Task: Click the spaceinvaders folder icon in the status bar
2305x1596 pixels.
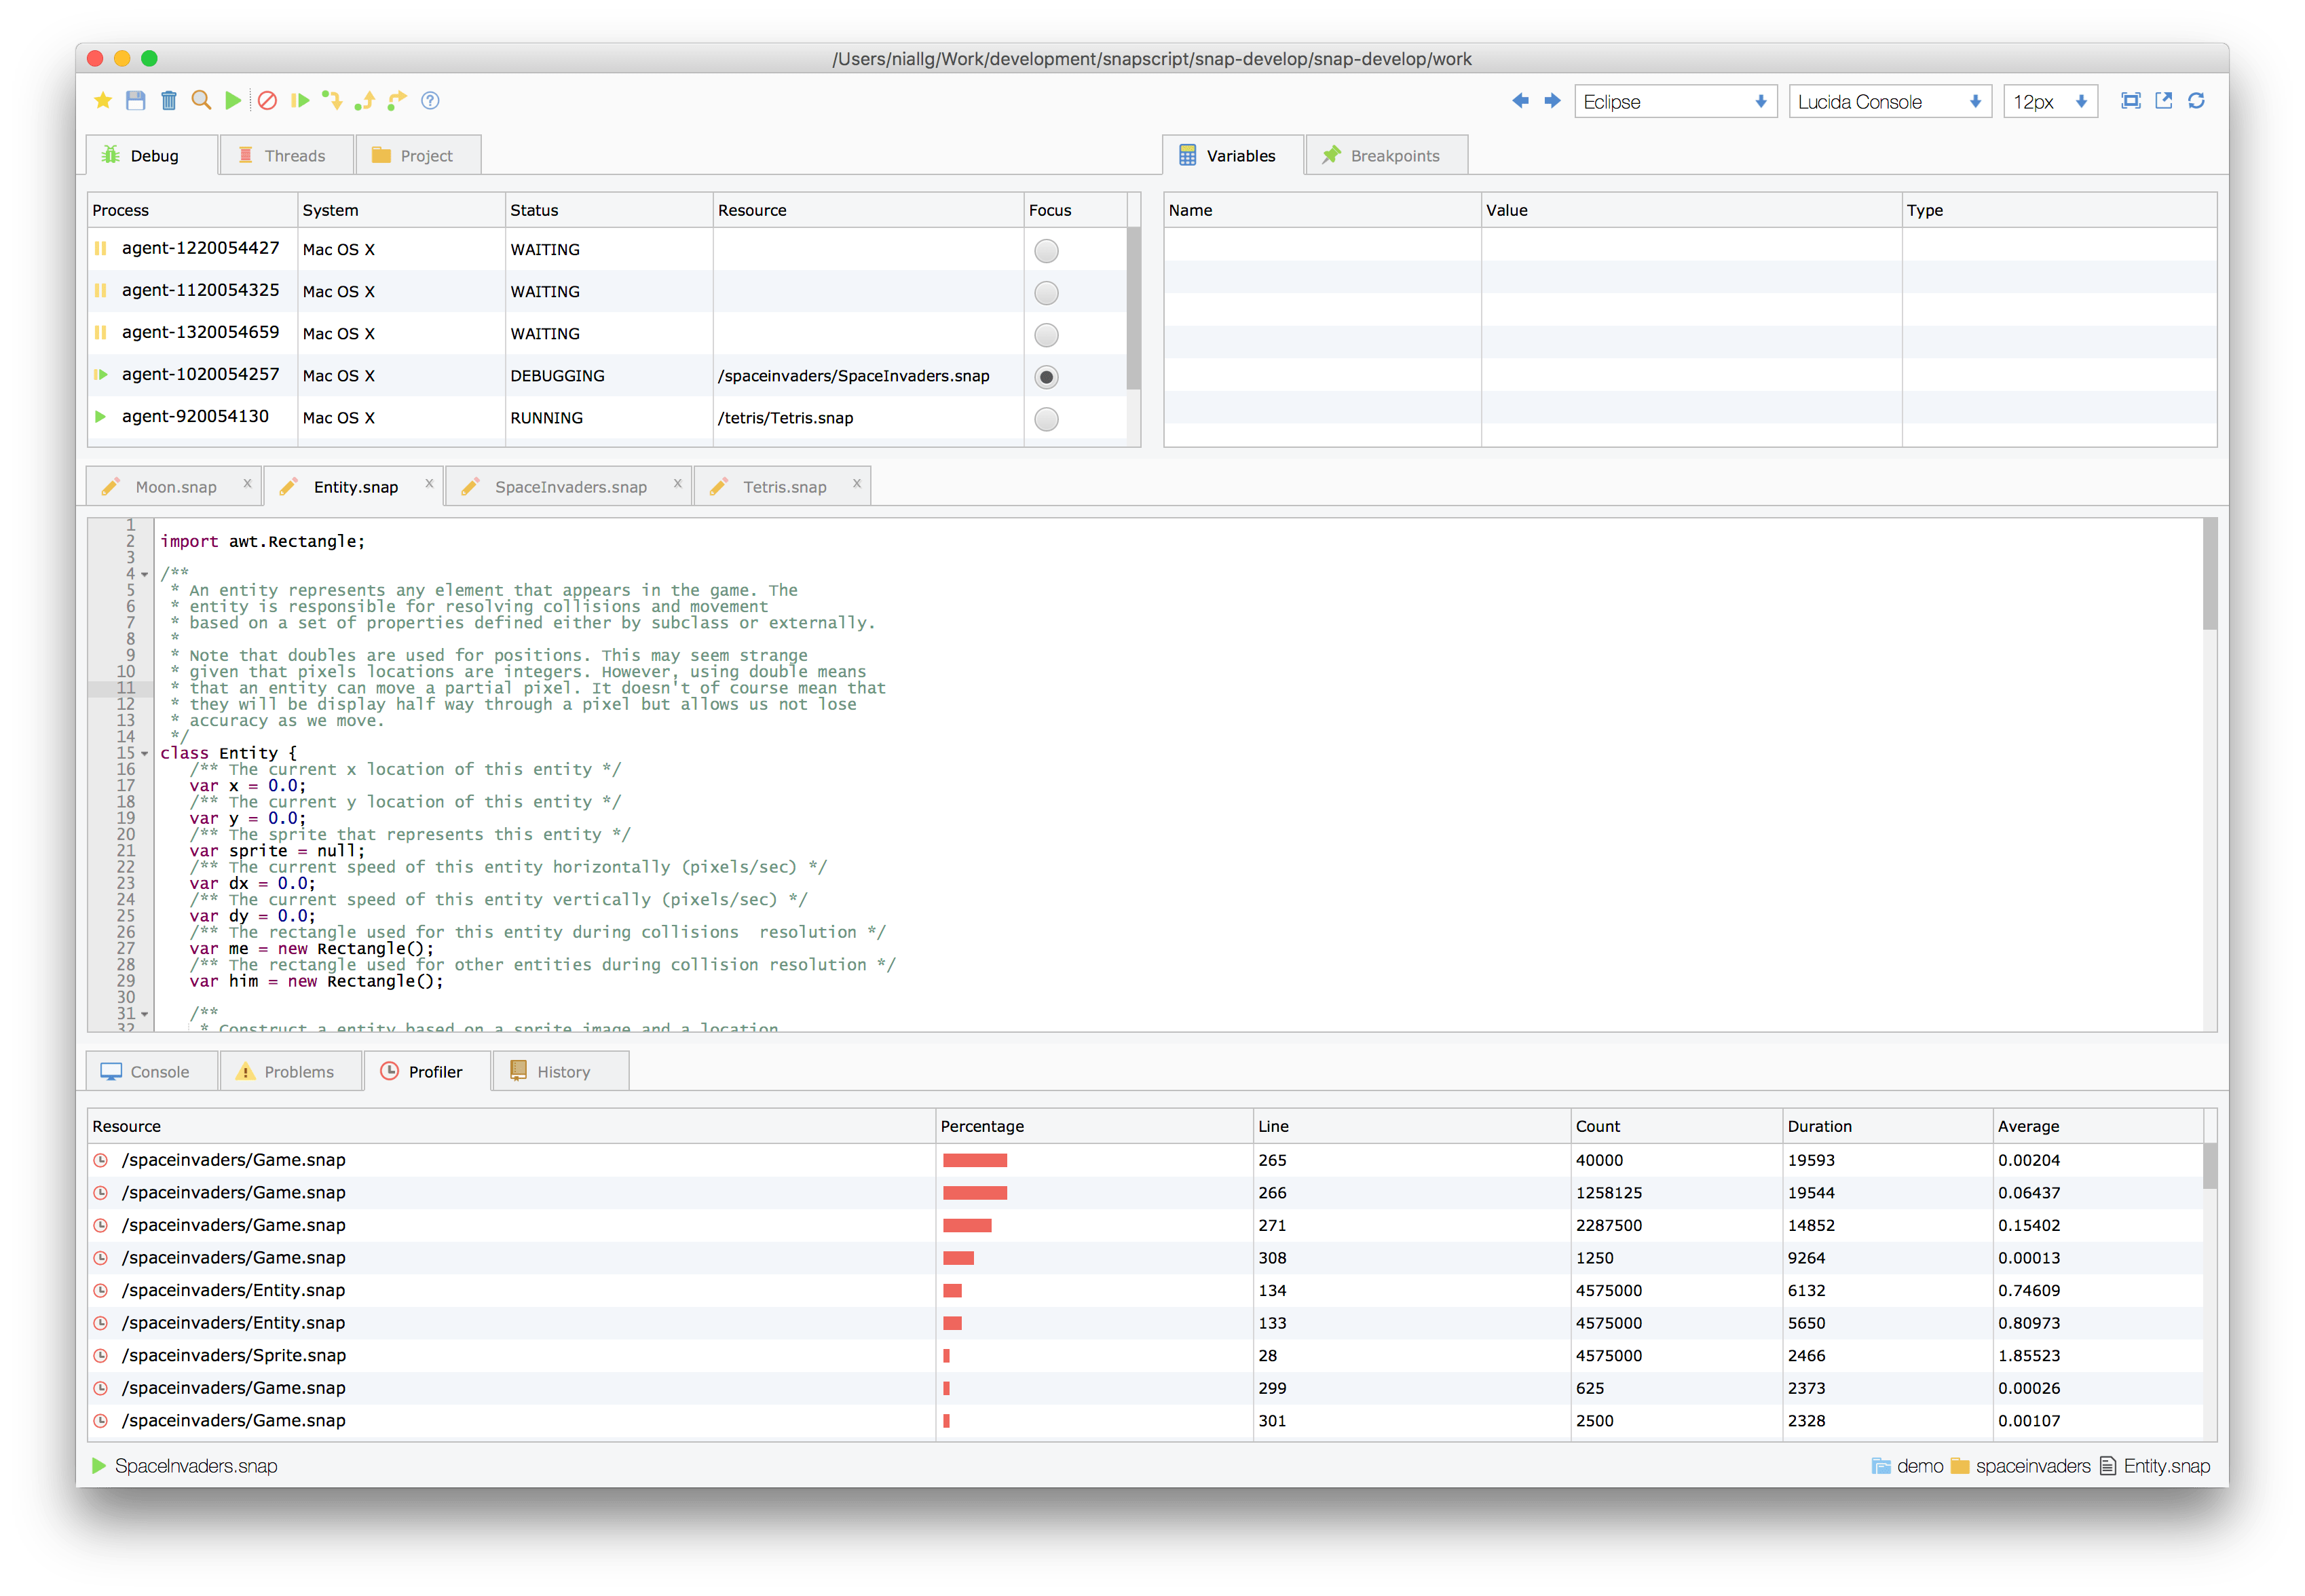Action: click(x=1960, y=1466)
